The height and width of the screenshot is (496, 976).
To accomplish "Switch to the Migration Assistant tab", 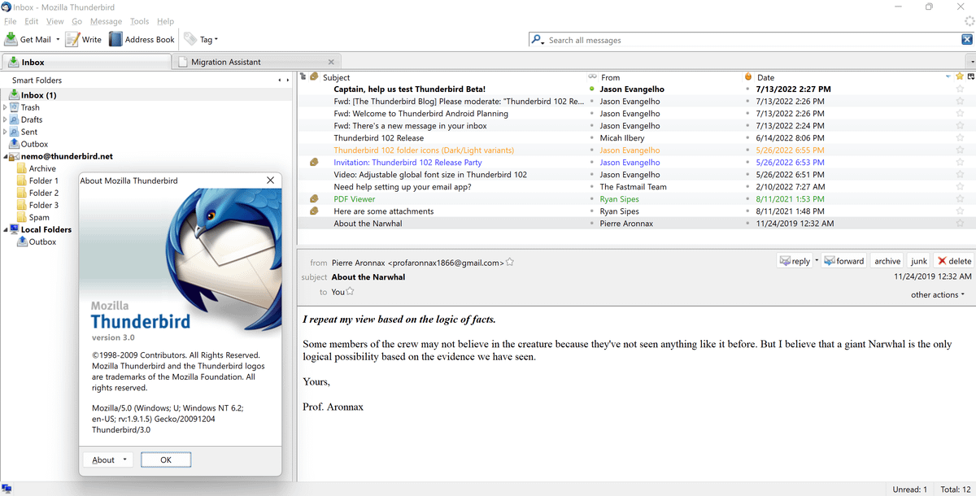I will pyautogui.click(x=226, y=62).
